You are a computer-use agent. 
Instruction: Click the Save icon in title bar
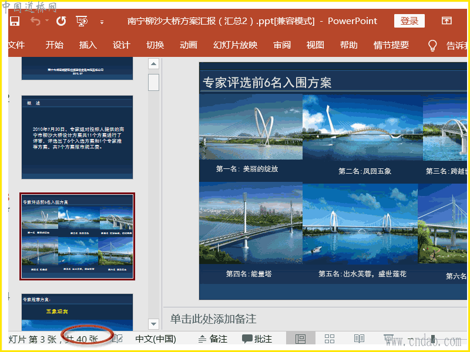[x=15, y=21]
